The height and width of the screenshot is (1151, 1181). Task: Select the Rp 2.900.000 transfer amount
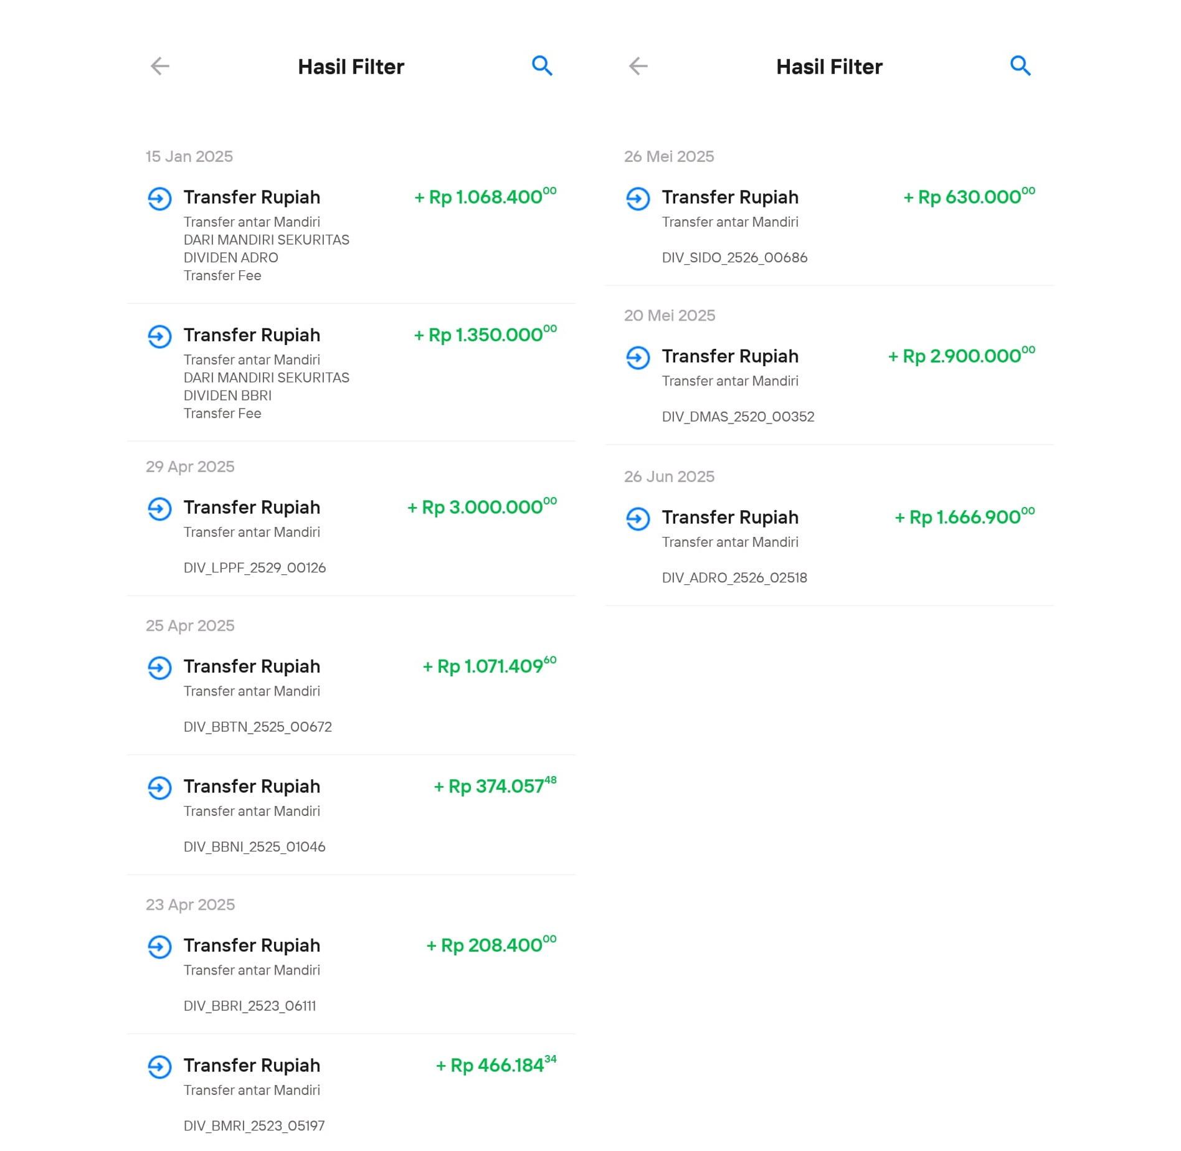pos(961,356)
